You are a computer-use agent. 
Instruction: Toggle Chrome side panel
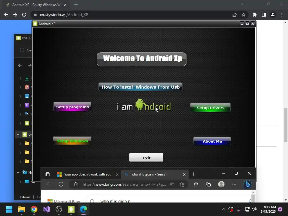(x=264, y=15)
